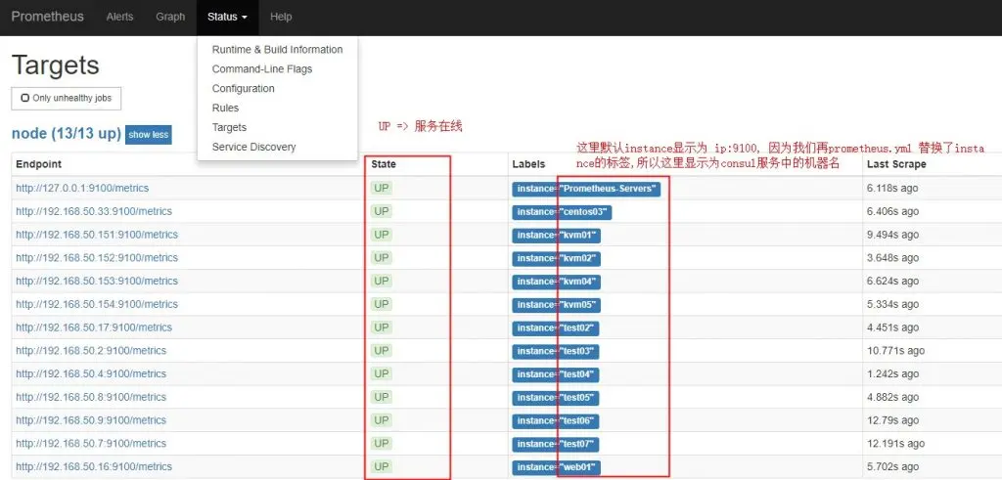Open Rules from Status menu
The width and height of the screenshot is (1002, 480).
(x=225, y=108)
